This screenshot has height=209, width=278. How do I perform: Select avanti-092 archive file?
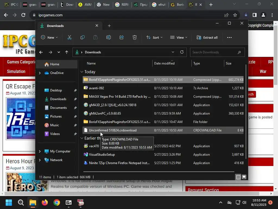(x=163, y=88)
